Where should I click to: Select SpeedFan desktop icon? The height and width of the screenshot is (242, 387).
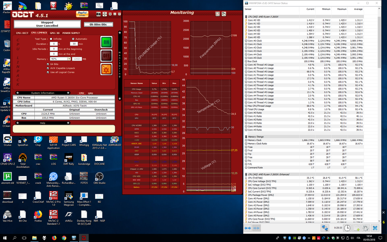click(23, 141)
